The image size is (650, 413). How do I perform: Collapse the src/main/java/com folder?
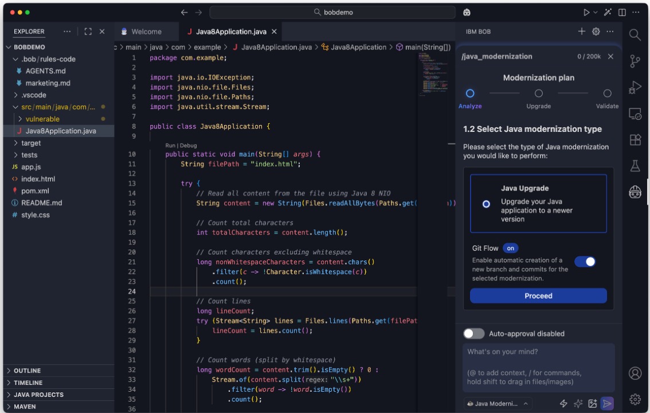[15, 107]
